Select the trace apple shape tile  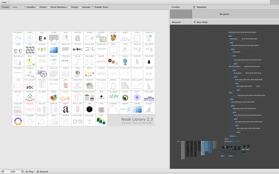coord(101,108)
